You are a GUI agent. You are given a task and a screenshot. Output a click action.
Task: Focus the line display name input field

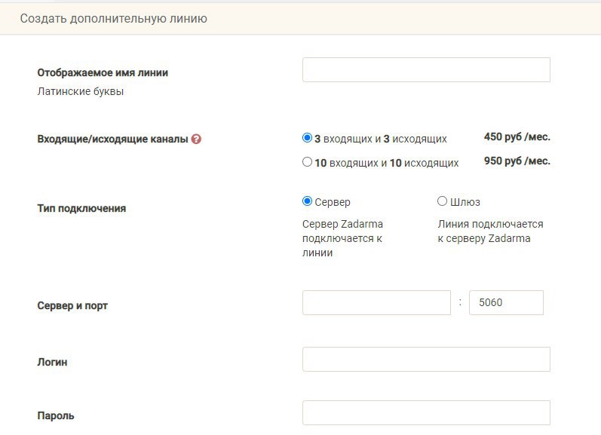pyautogui.click(x=426, y=70)
